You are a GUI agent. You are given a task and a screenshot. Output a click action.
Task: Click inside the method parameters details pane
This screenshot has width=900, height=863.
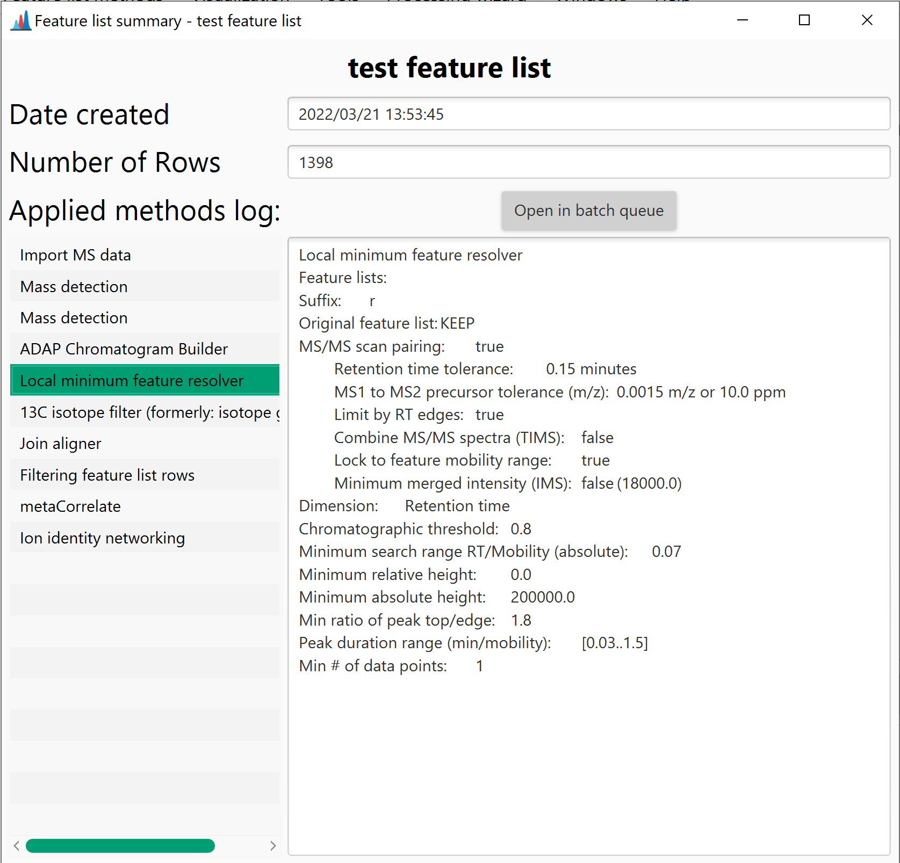click(591, 752)
